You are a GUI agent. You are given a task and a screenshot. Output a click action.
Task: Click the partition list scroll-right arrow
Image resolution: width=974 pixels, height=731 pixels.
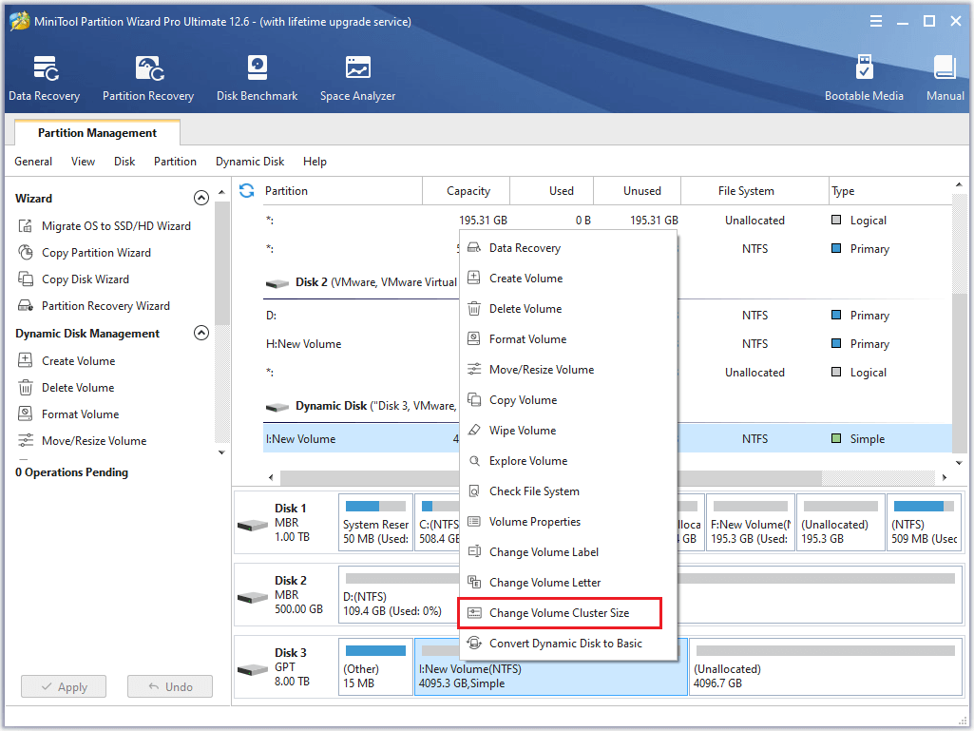[x=945, y=477]
